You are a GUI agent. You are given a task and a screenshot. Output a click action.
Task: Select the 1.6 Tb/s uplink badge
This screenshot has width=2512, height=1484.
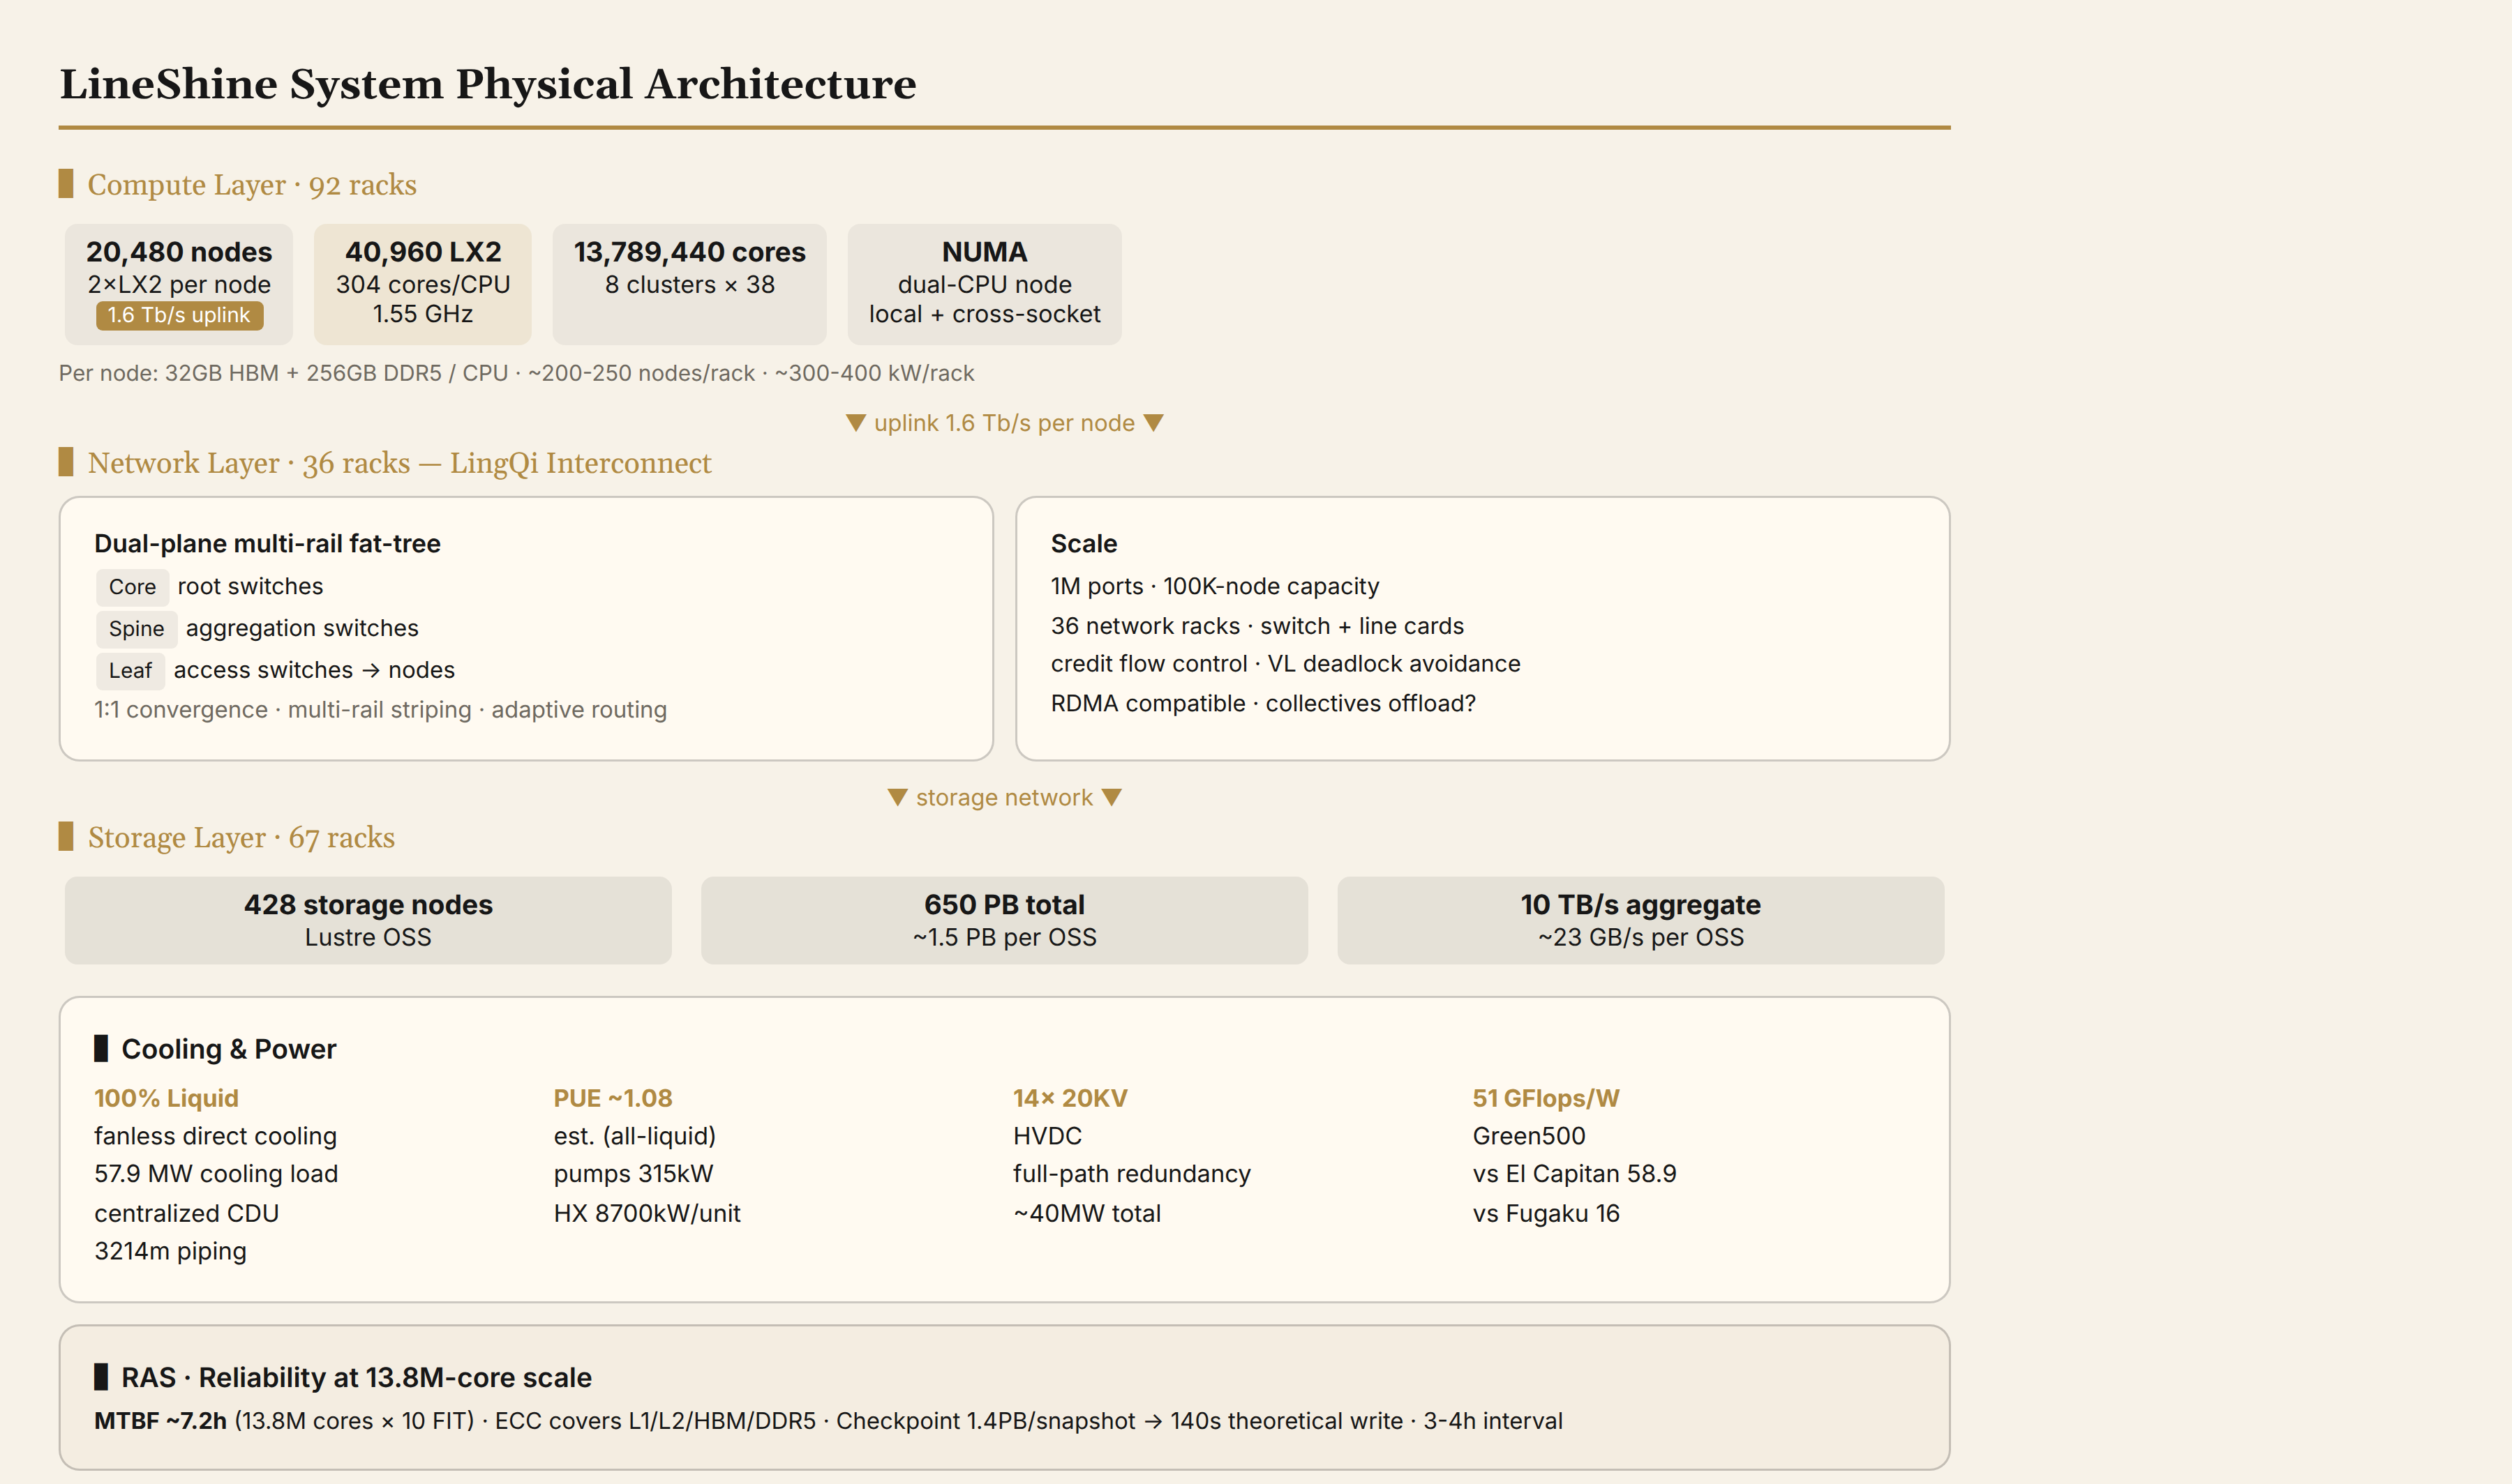(x=180, y=315)
